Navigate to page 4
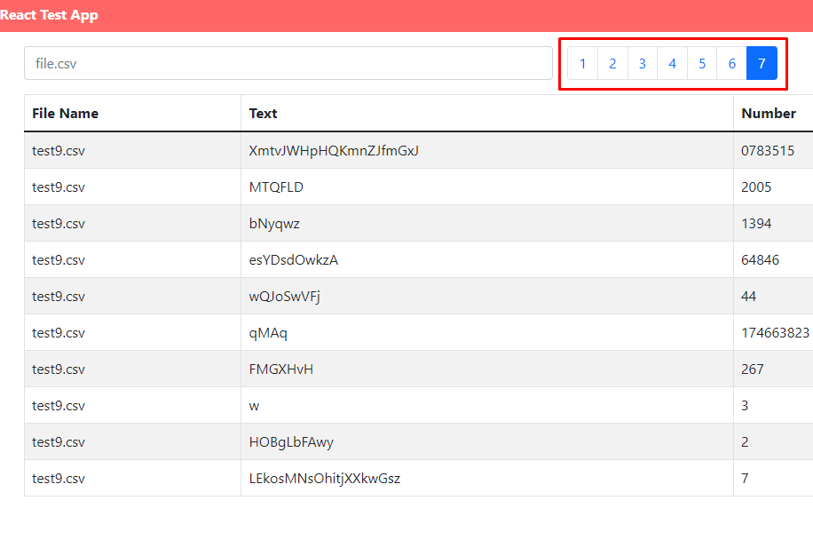The height and width of the screenshot is (540, 813). (x=672, y=63)
